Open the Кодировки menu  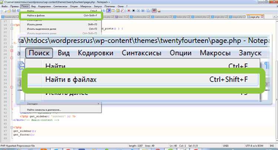point(44,6)
